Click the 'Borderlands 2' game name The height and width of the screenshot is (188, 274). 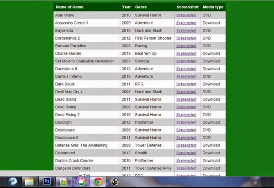coord(68,38)
